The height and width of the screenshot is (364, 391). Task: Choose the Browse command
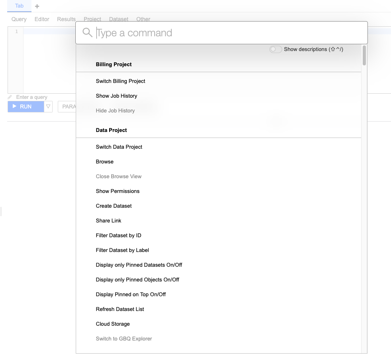104,162
